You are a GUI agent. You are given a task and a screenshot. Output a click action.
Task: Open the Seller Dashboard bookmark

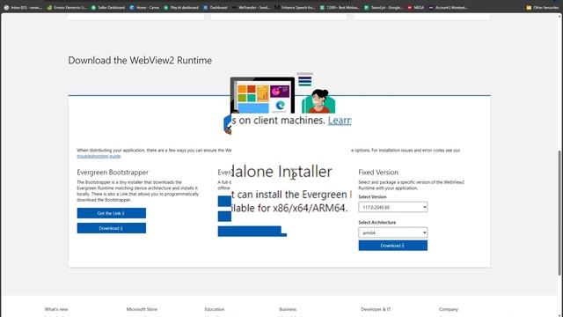tap(108, 7)
